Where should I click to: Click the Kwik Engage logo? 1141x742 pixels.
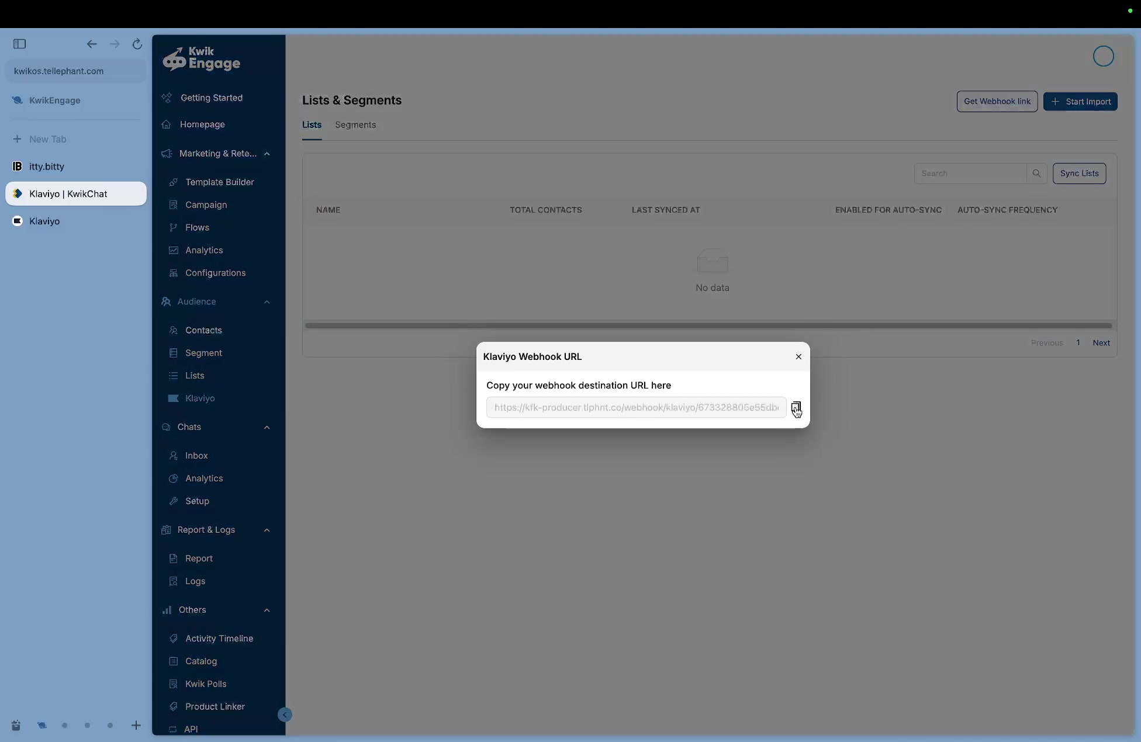201,58
